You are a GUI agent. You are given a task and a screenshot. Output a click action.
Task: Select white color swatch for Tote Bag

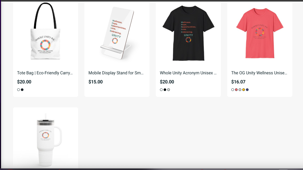(18, 90)
